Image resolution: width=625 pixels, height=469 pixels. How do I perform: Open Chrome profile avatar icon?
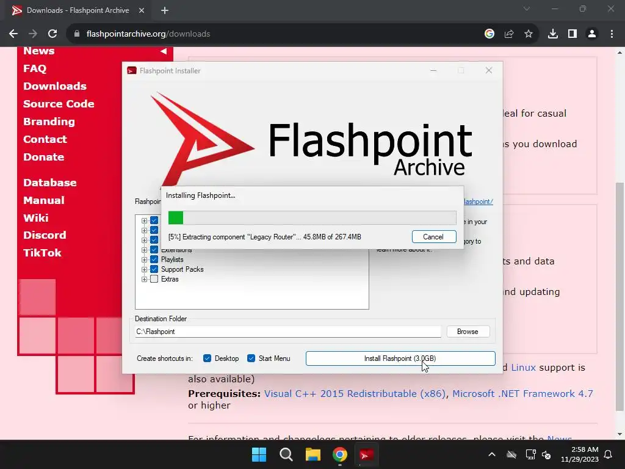click(592, 34)
